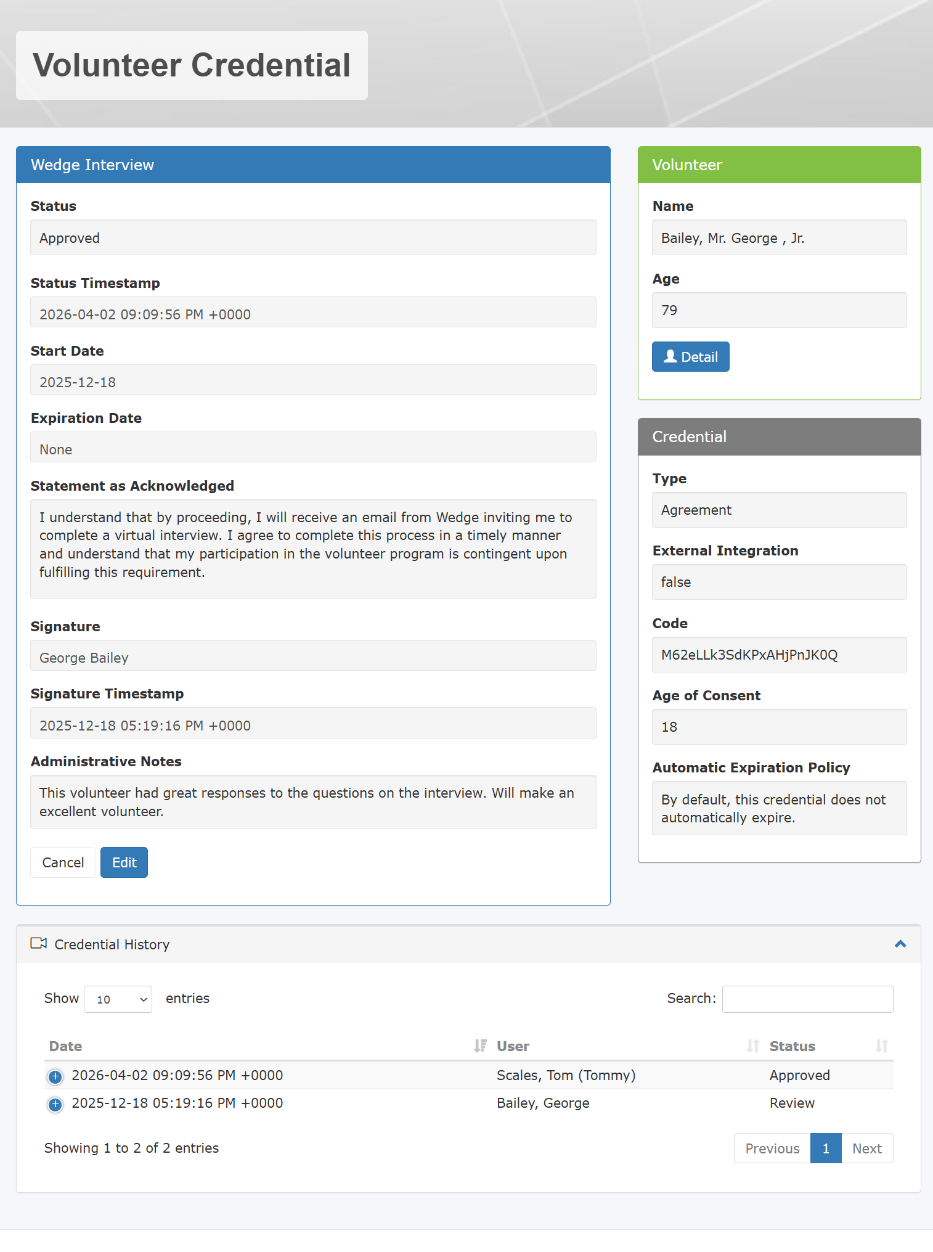Click the Wedge Interview panel header

(313, 165)
